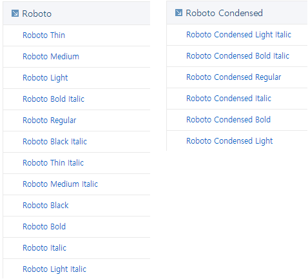The height and width of the screenshot is (279, 308).
Task: Select Roboto Condensed Bold Italic
Action: [238, 56]
